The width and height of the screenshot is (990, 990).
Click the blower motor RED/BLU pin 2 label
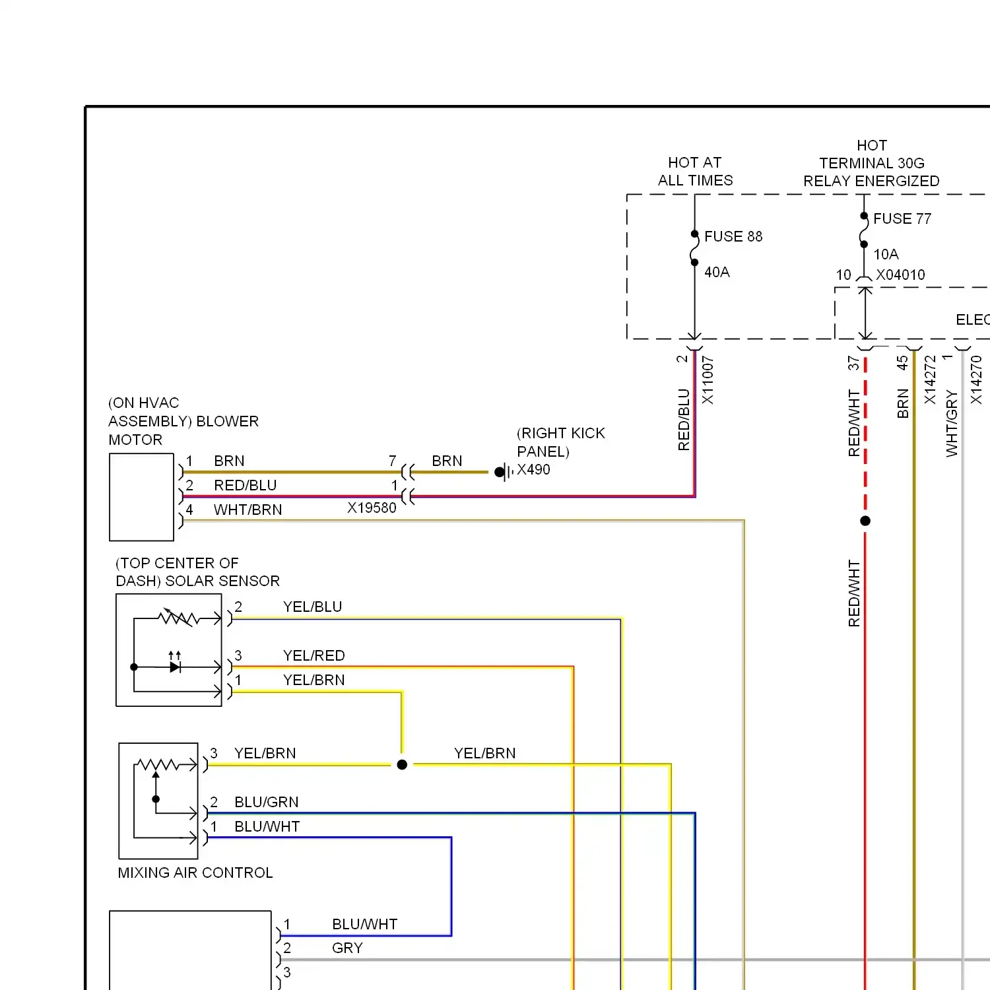(x=245, y=485)
